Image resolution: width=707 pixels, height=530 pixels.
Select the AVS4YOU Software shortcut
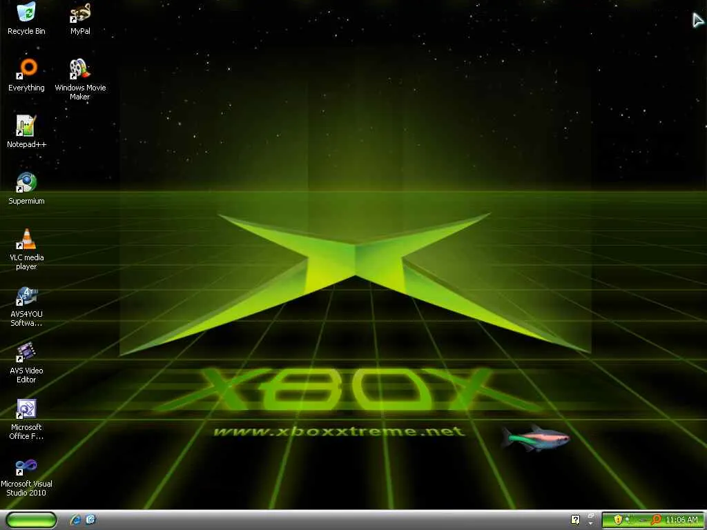27,306
